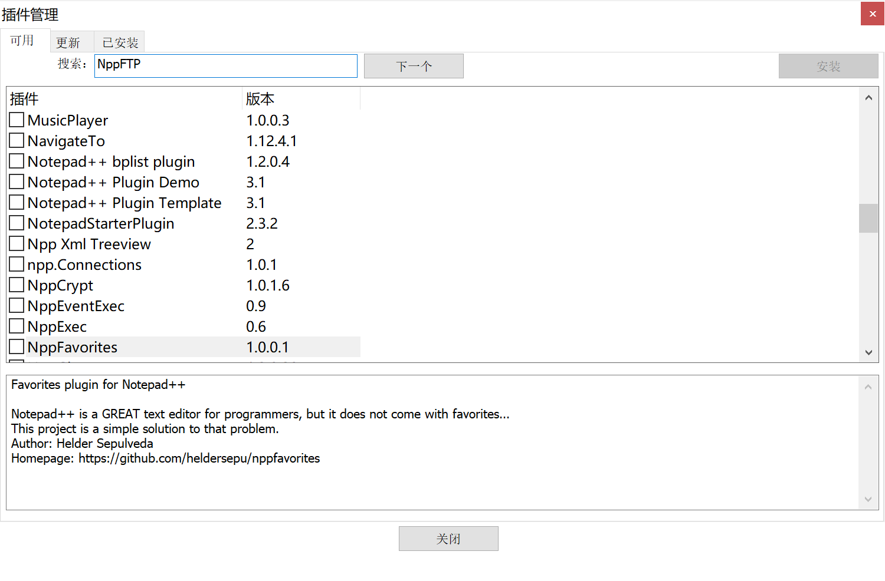Viewport: 885px width, 581px height.
Task: Select the Npp Xml Treeview name
Action: [89, 244]
